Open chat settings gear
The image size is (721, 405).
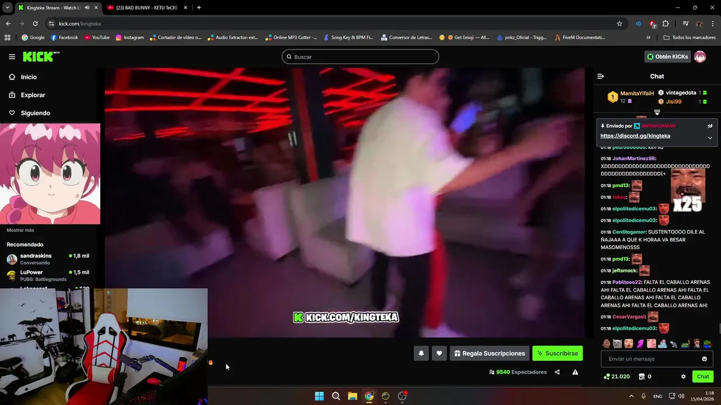[x=683, y=377]
